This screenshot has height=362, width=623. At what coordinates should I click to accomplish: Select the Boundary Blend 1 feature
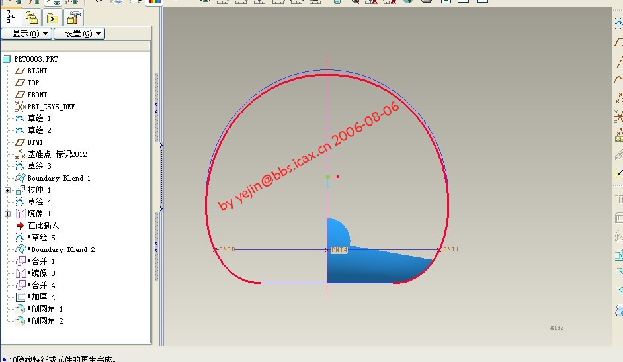[53, 178]
